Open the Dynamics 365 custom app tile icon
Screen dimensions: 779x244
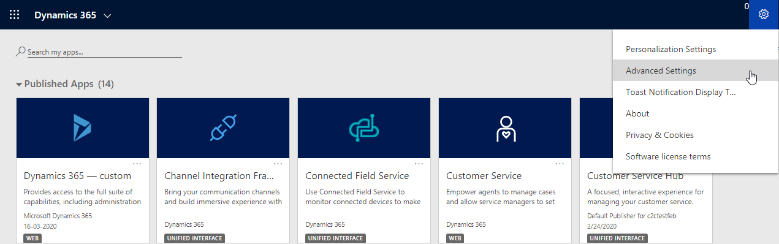click(x=83, y=128)
